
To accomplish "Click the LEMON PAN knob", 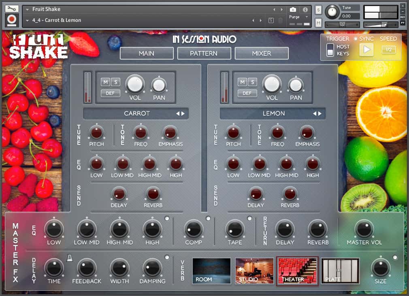I will [296, 85].
